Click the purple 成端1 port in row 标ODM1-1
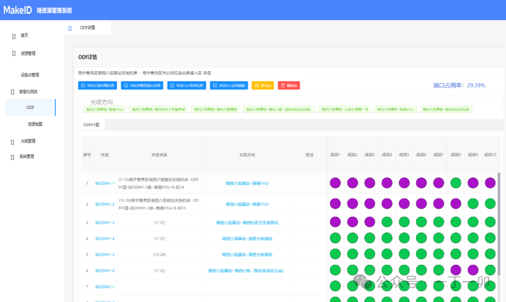The height and width of the screenshot is (302, 506). point(335,183)
